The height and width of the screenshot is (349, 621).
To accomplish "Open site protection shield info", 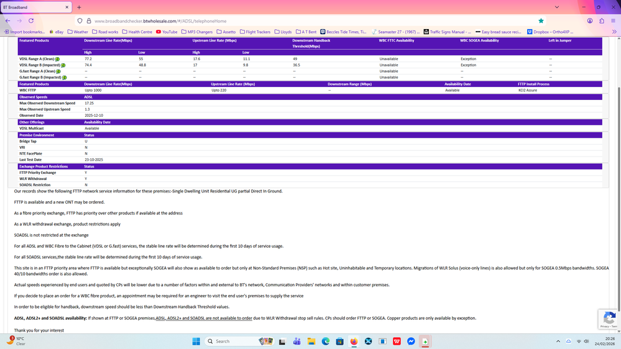I will [x=80, y=21].
